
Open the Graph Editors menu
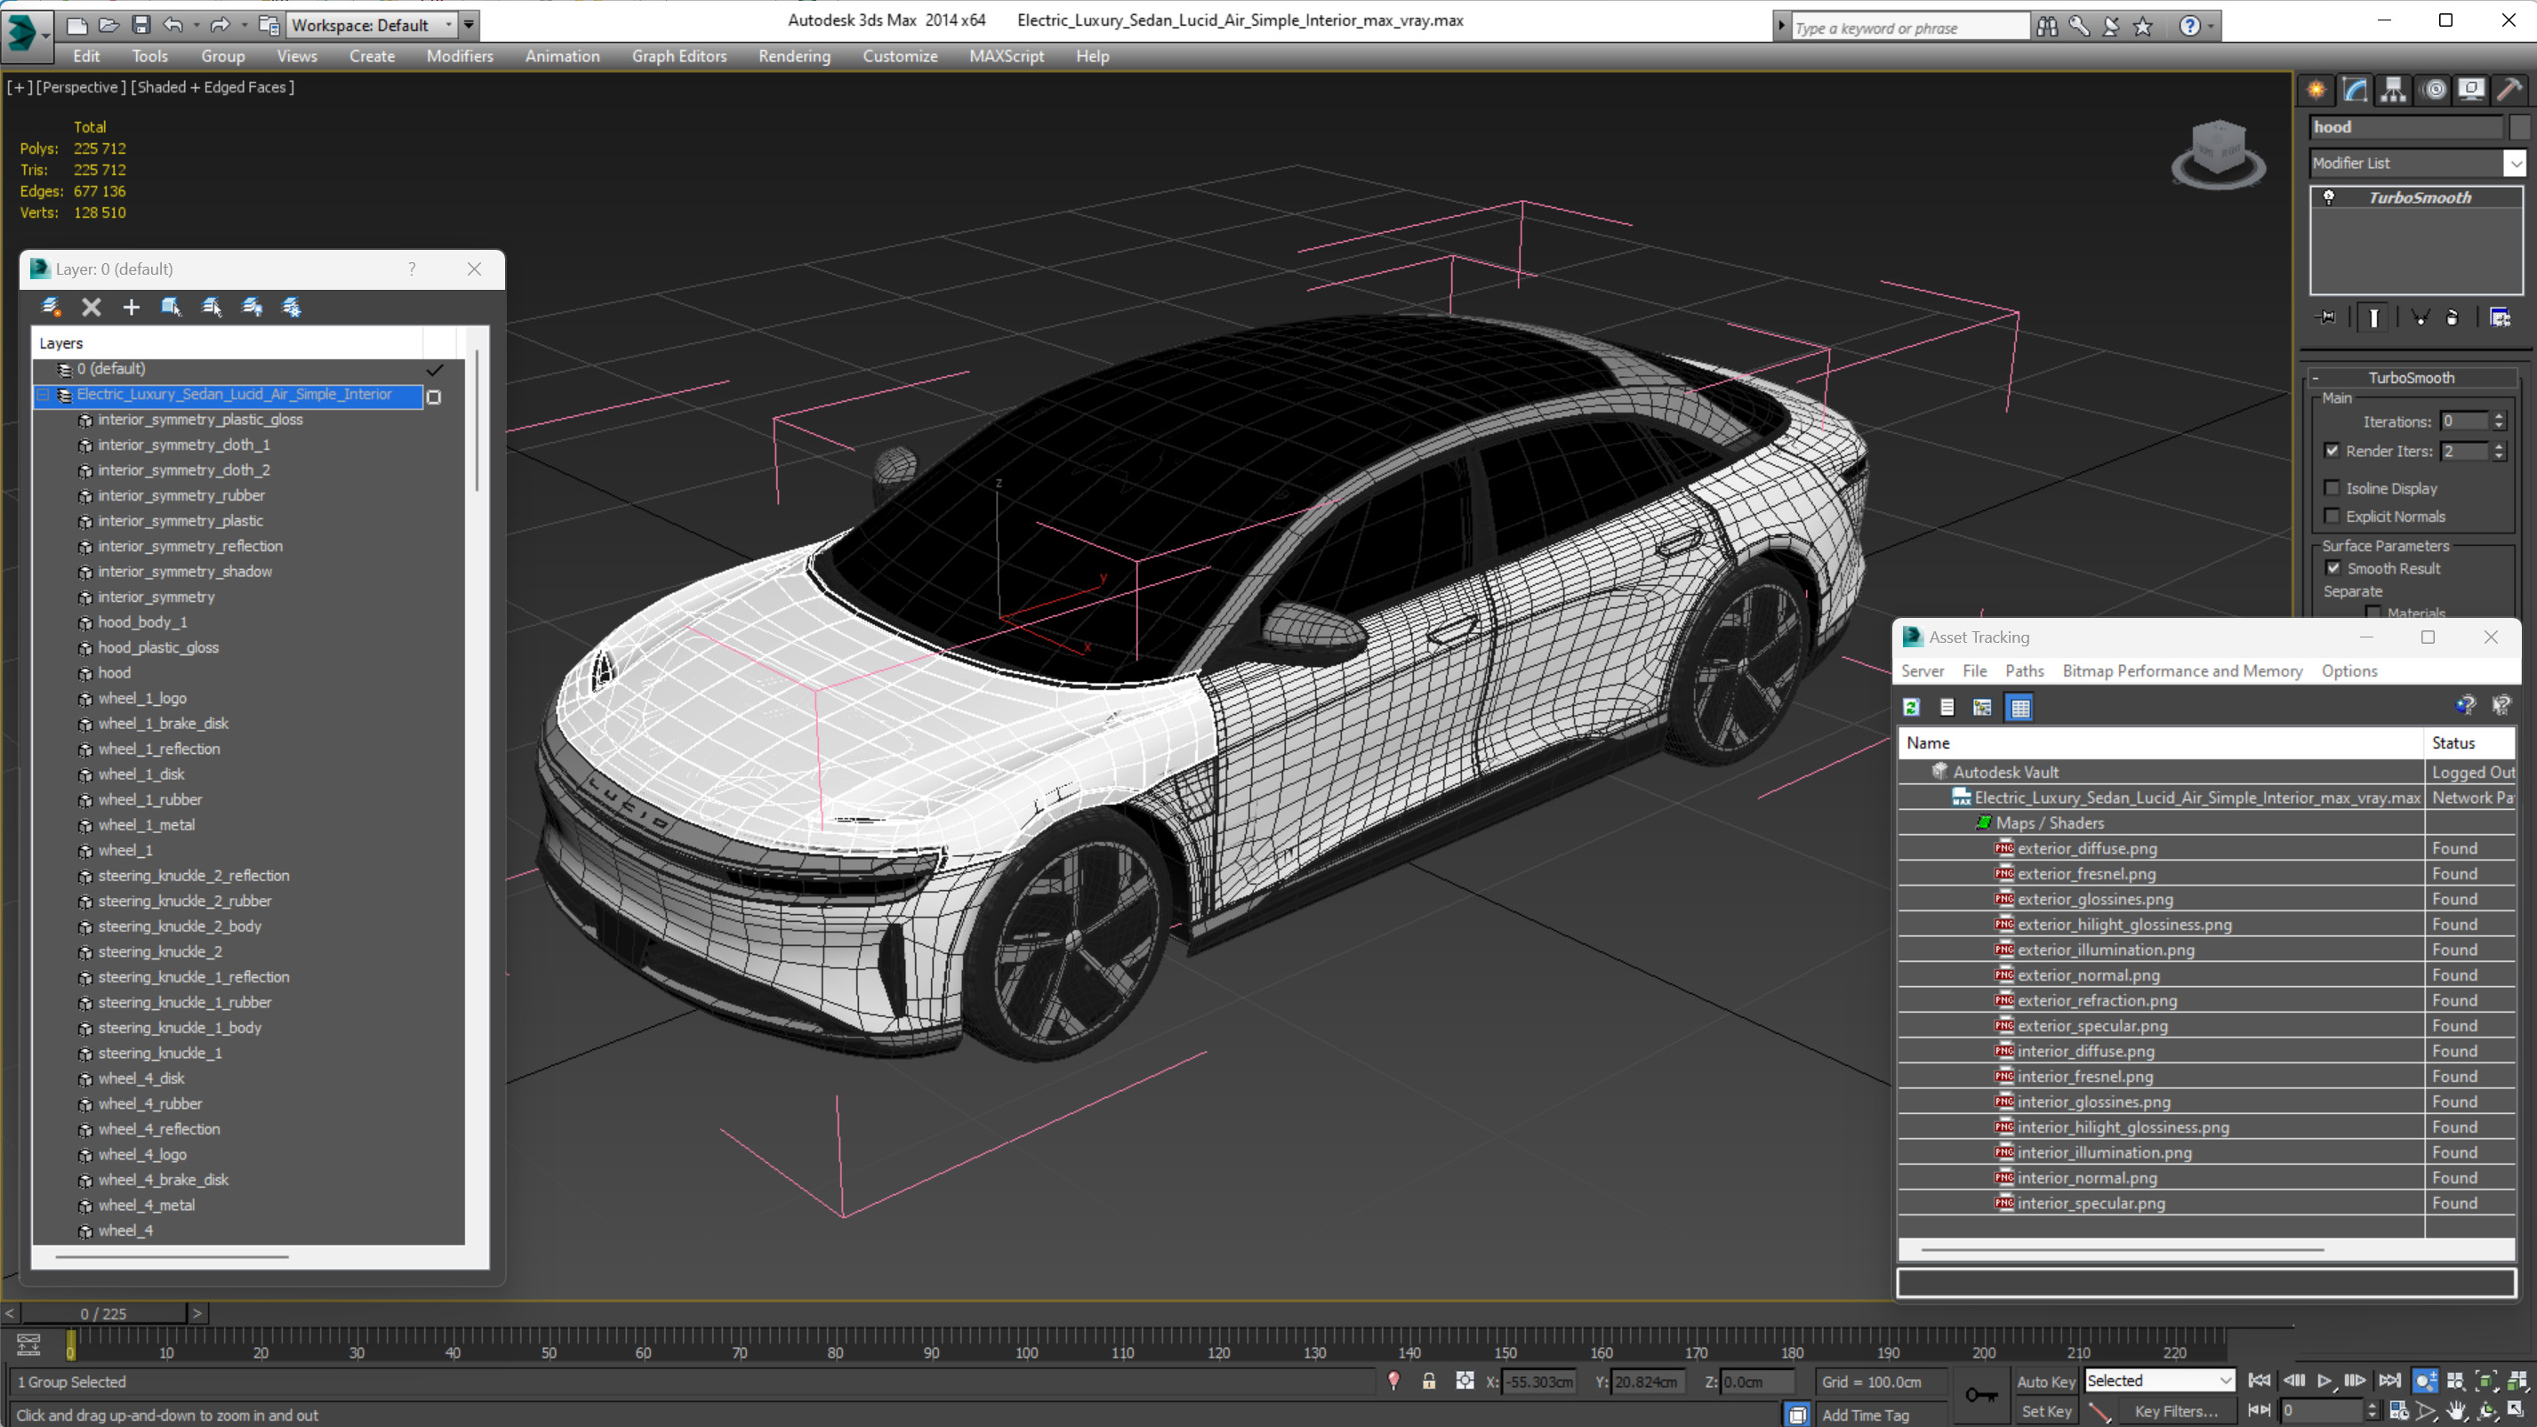(x=678, y=56)
